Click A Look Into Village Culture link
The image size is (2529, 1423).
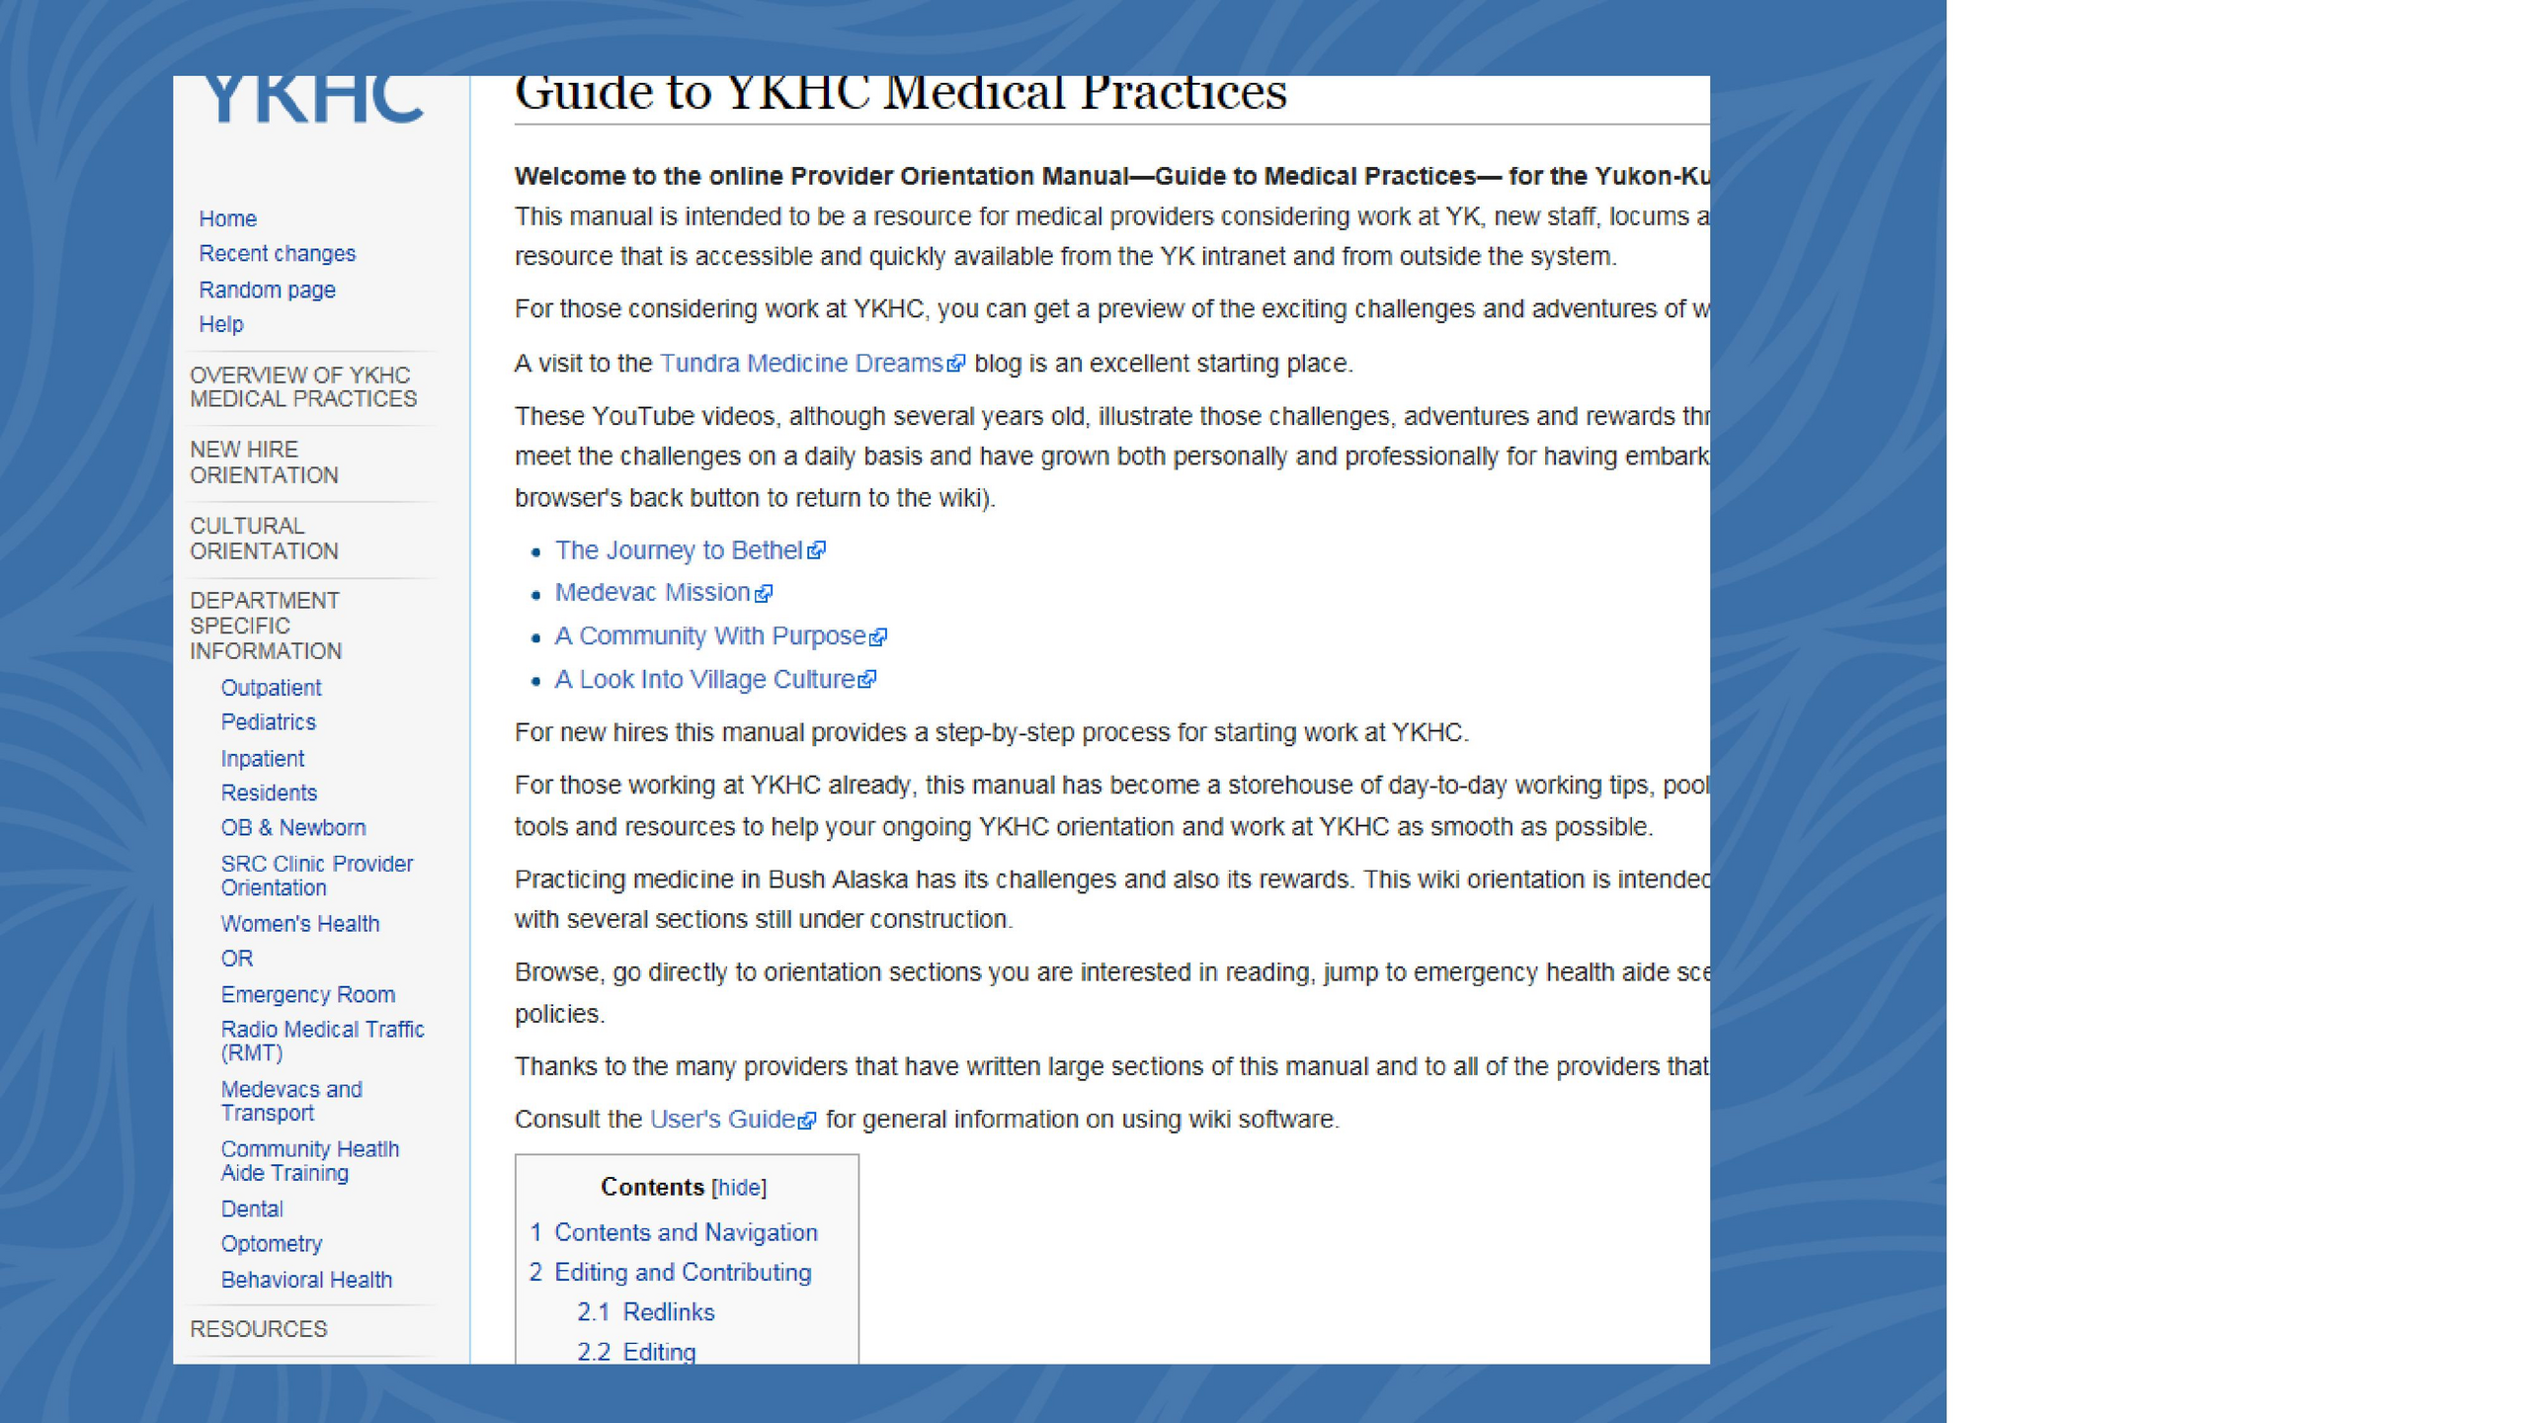[x=704, y=680]
